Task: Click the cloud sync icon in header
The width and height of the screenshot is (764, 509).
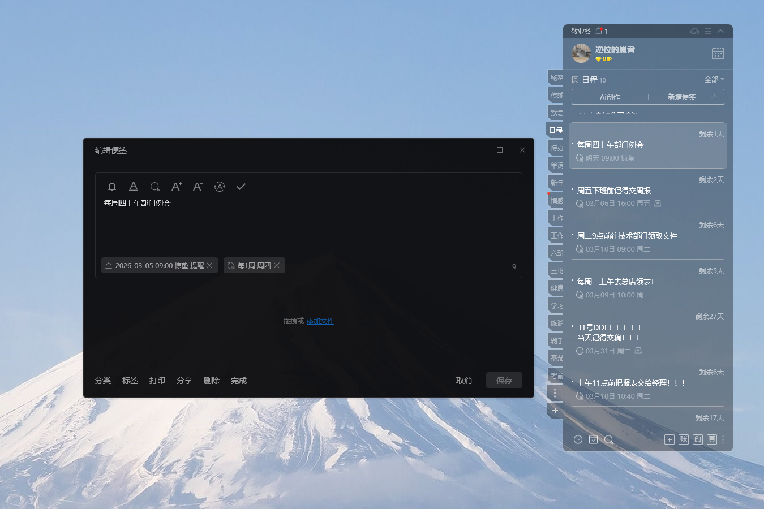Action: pos(694,31)
